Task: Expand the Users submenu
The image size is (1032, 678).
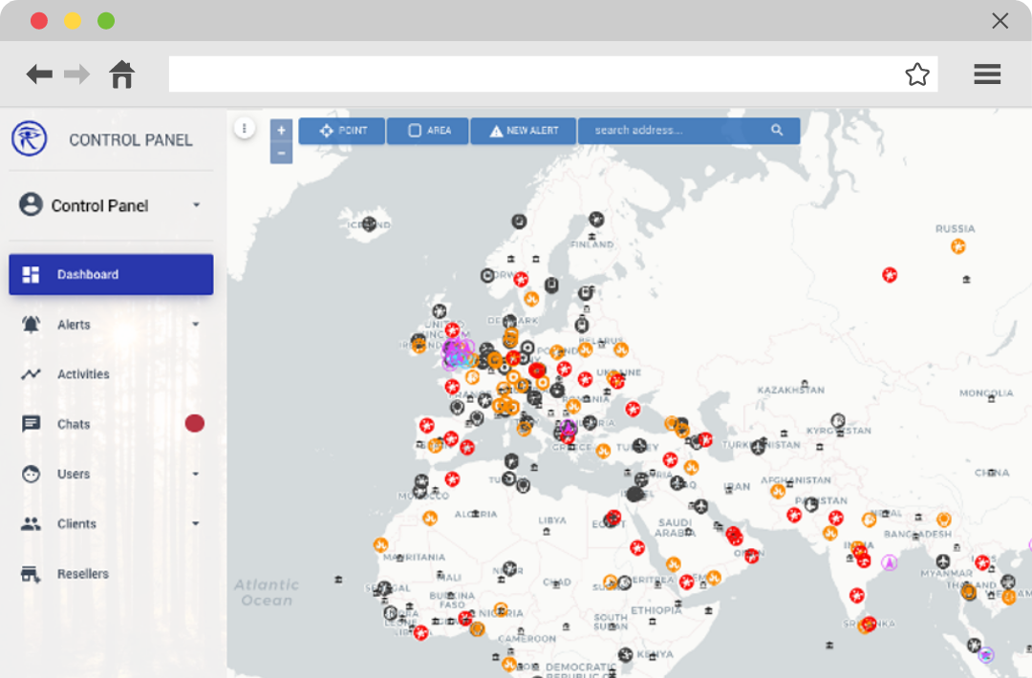Action: pos(196,474)
